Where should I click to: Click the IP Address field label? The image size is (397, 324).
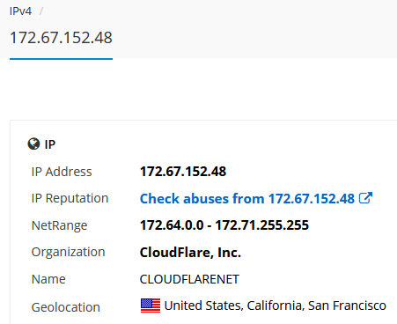[62, 172]
